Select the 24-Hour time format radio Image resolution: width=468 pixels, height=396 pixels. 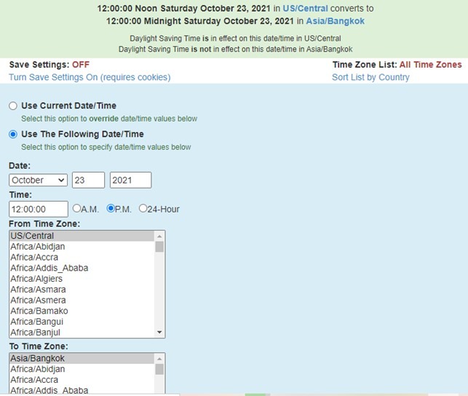tap(143, 208)
